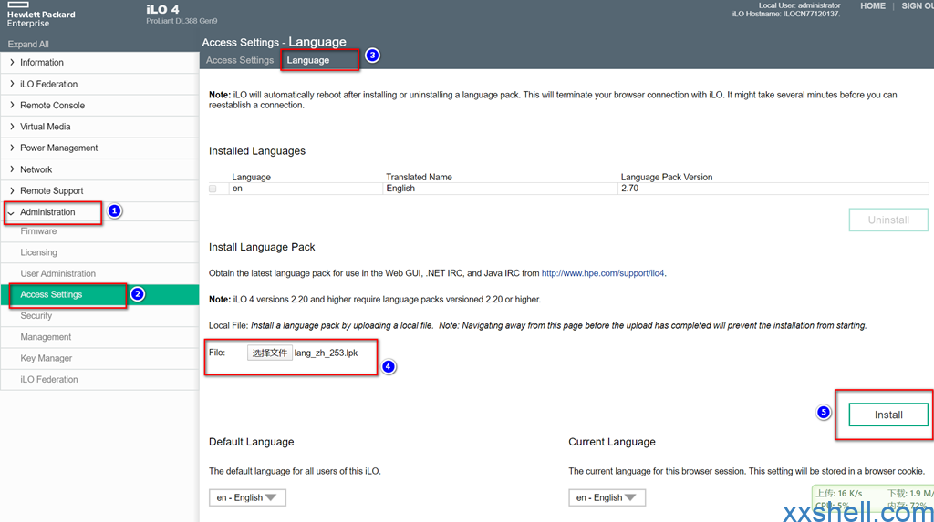Screen dimensions: 934x522
Task: Click SIGN OUT in the top bar
Action: click(918, 6)
